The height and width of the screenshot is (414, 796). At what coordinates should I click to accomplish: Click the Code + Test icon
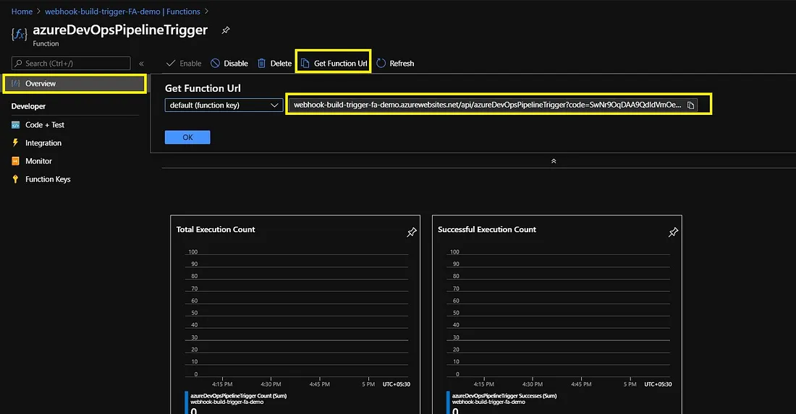tap(16, 125)
